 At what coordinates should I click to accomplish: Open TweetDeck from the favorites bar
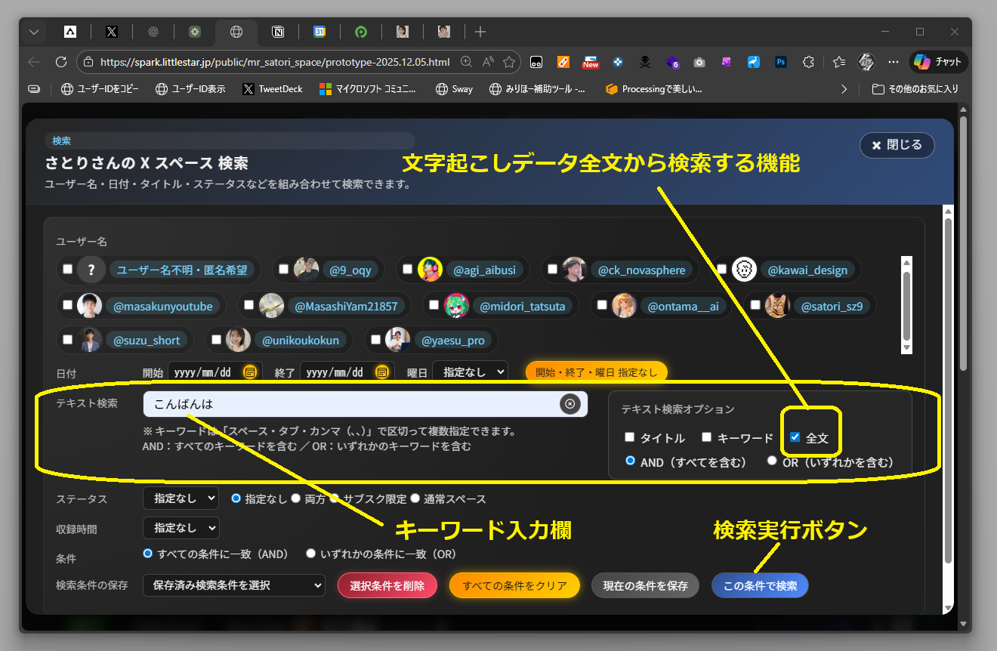273,88
